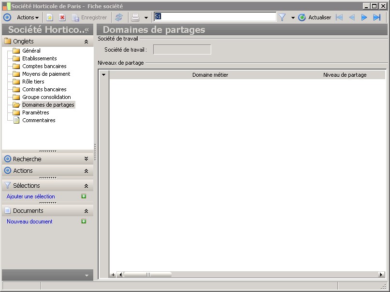Click green plus beside Ajouter une sélection
390x292 pixels.
(x=84, y=196)
